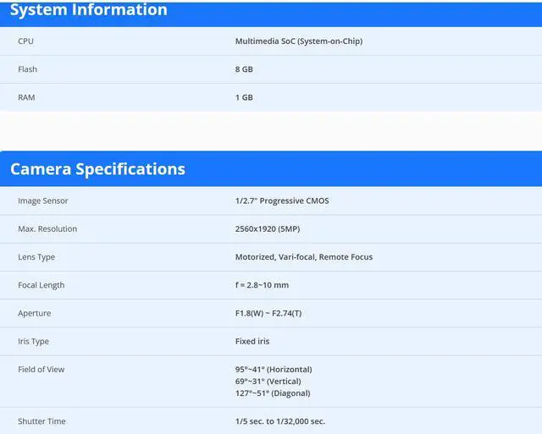The height and width of the screenshot is (434, 542).
Task: Click "1/5 sec. to 1/32,000 sec." value
Action: click(280, 421)
